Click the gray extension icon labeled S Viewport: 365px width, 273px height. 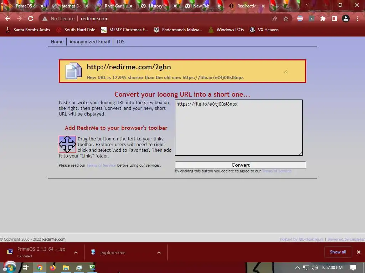coord(312,18)
